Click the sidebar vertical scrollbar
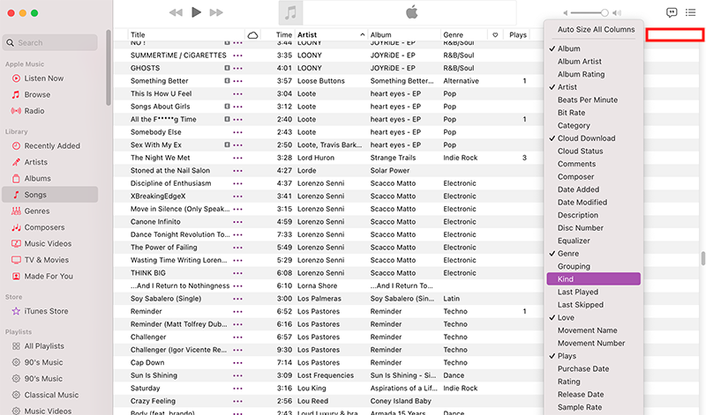This screenshot has height=415, width=706. click(x=108, y=68)
